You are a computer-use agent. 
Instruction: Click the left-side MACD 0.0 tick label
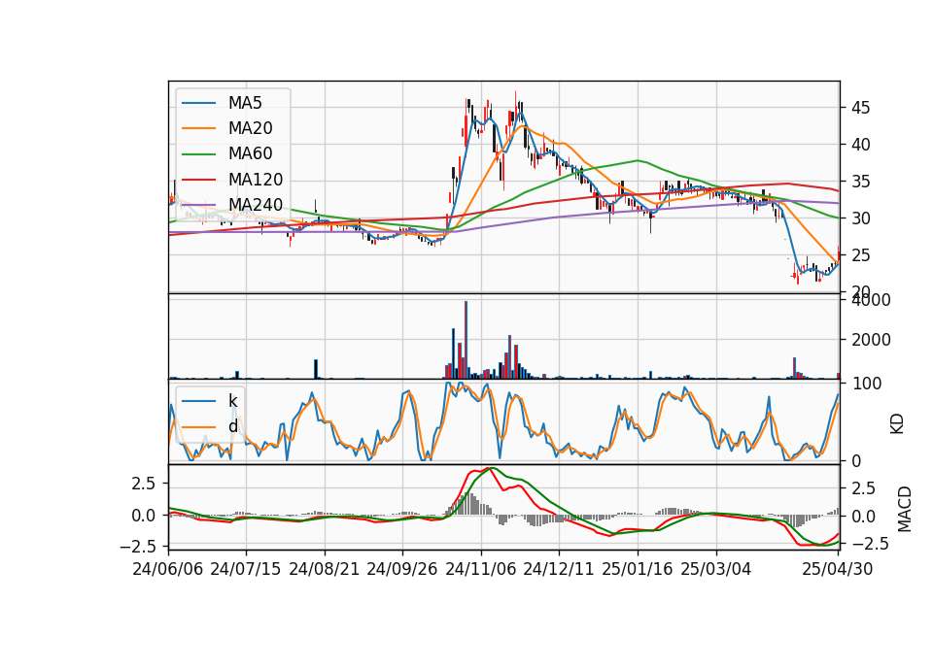144,516
